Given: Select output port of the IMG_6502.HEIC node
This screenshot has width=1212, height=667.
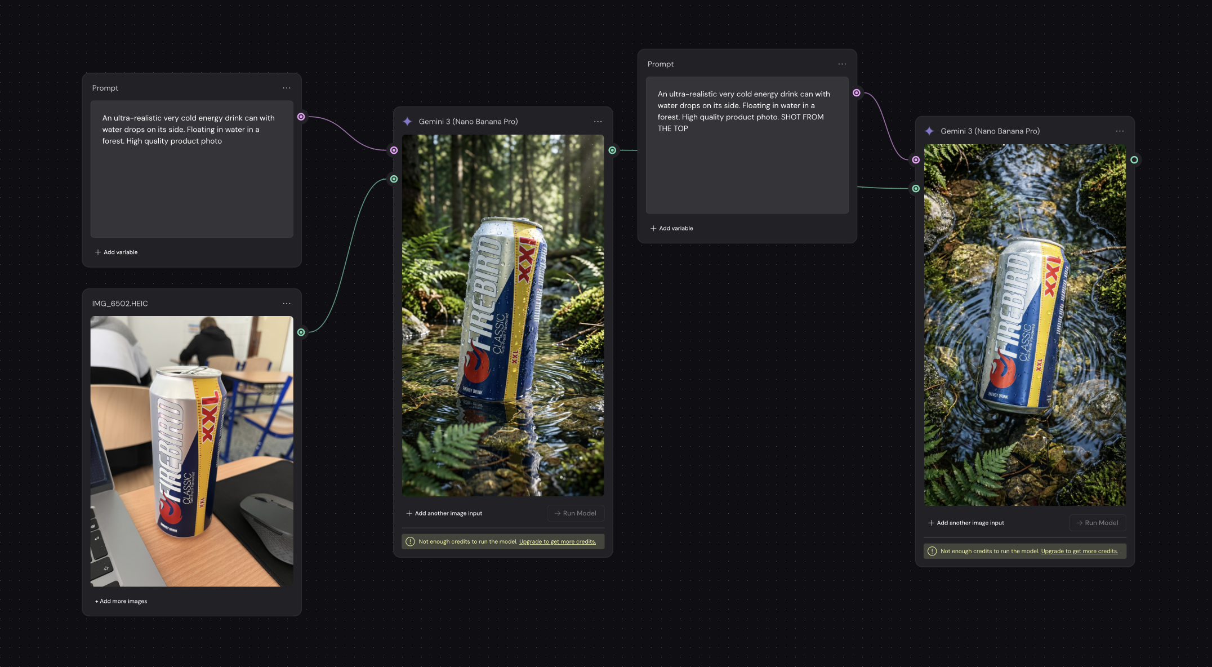Looking at the screenshot, I should (x=301, y=332).
